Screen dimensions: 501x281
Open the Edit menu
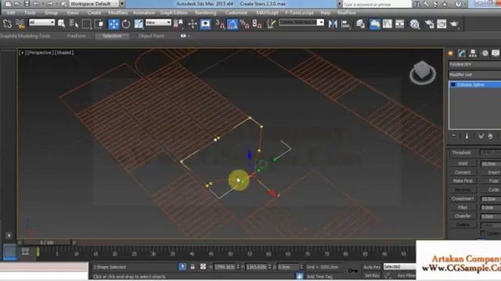pos(11,12)
